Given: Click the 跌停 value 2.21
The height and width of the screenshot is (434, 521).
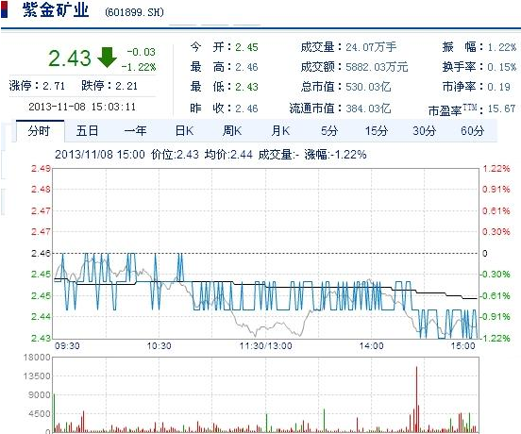Looking at the screenshot, I should [x=126, y=86].
